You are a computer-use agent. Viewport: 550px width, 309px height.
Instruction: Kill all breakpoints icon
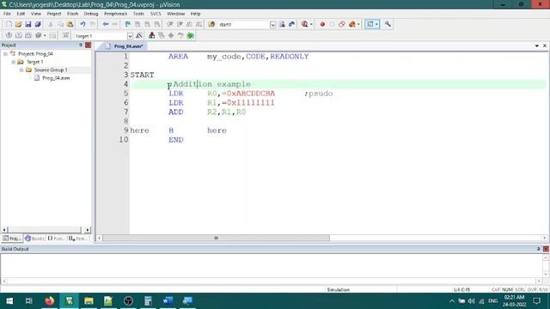(351, 24)
